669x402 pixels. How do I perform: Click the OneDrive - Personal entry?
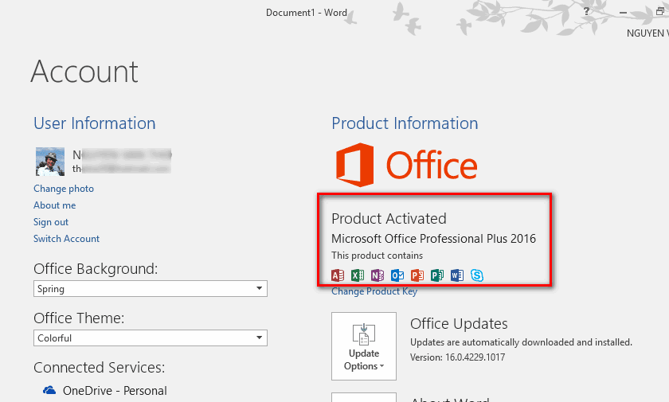(105, 391)
